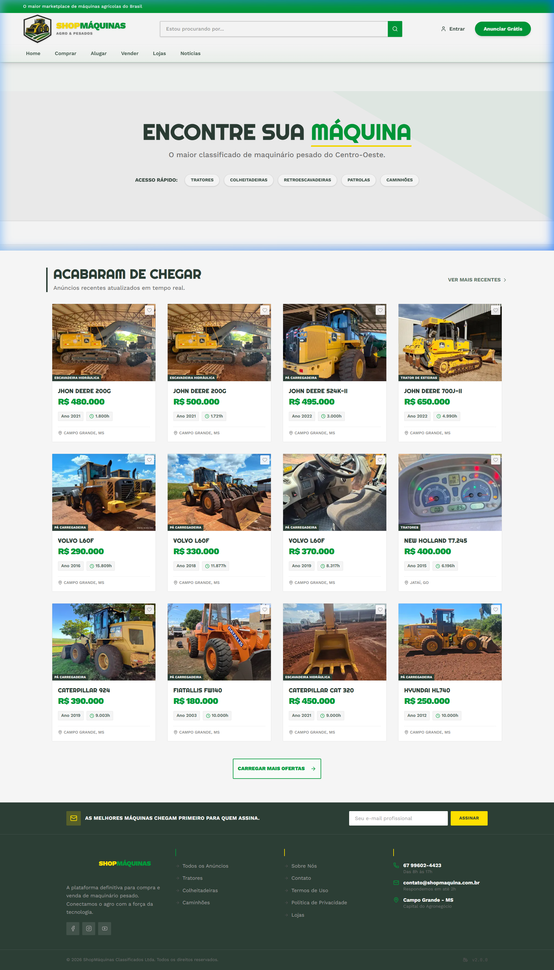The height and width of the screenshot is (970, 554).
Task: Favorite the Volvo L60F R$ 290.000 listing
Action: 149,460
